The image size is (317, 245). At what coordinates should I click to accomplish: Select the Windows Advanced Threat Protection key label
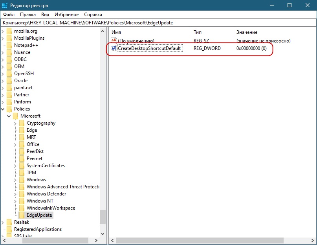click(x=63, y=187)
